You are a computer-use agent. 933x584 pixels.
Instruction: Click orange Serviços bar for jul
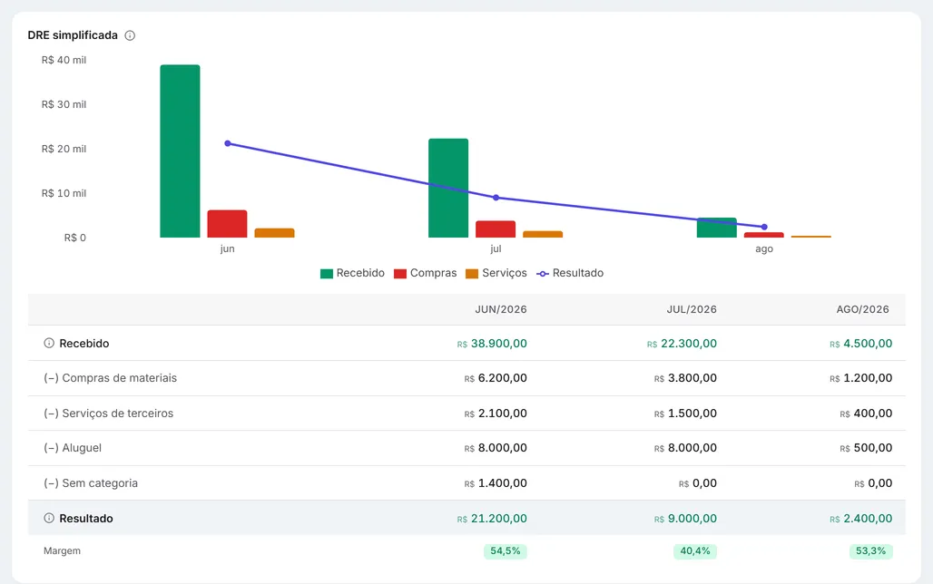[x=543, y=234]
